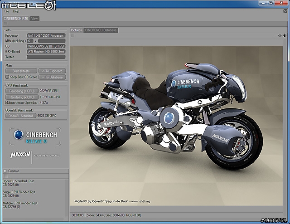Click the Start all tests button

[21, 71]
